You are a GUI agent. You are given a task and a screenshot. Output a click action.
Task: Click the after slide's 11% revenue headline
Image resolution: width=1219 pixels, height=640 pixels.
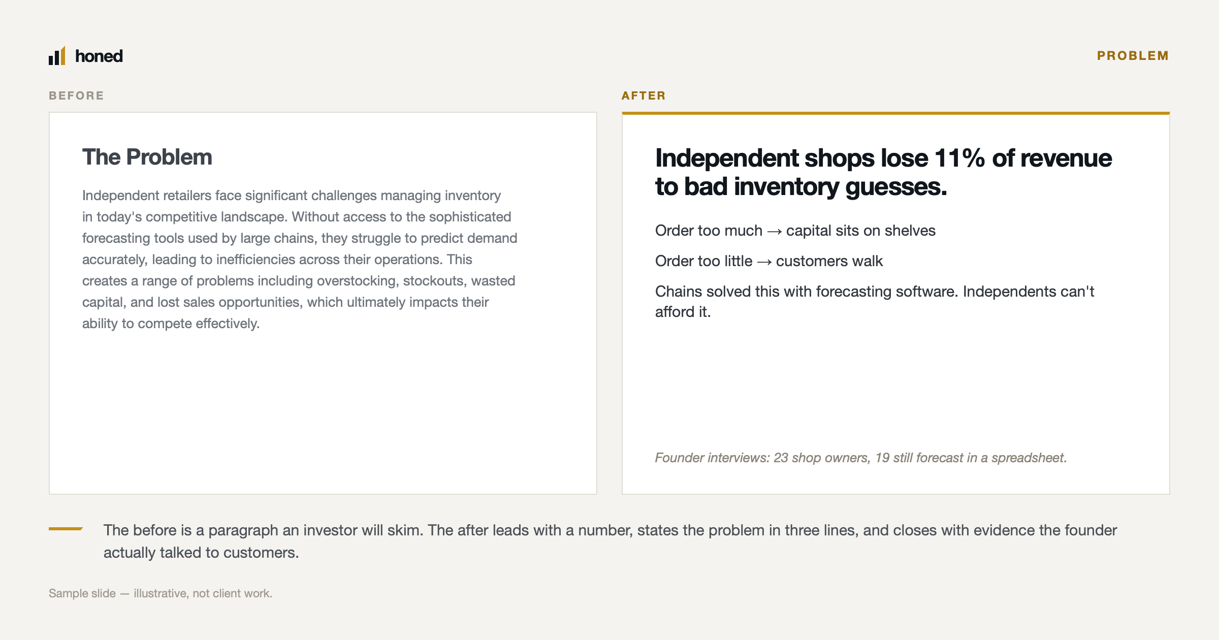883,172
